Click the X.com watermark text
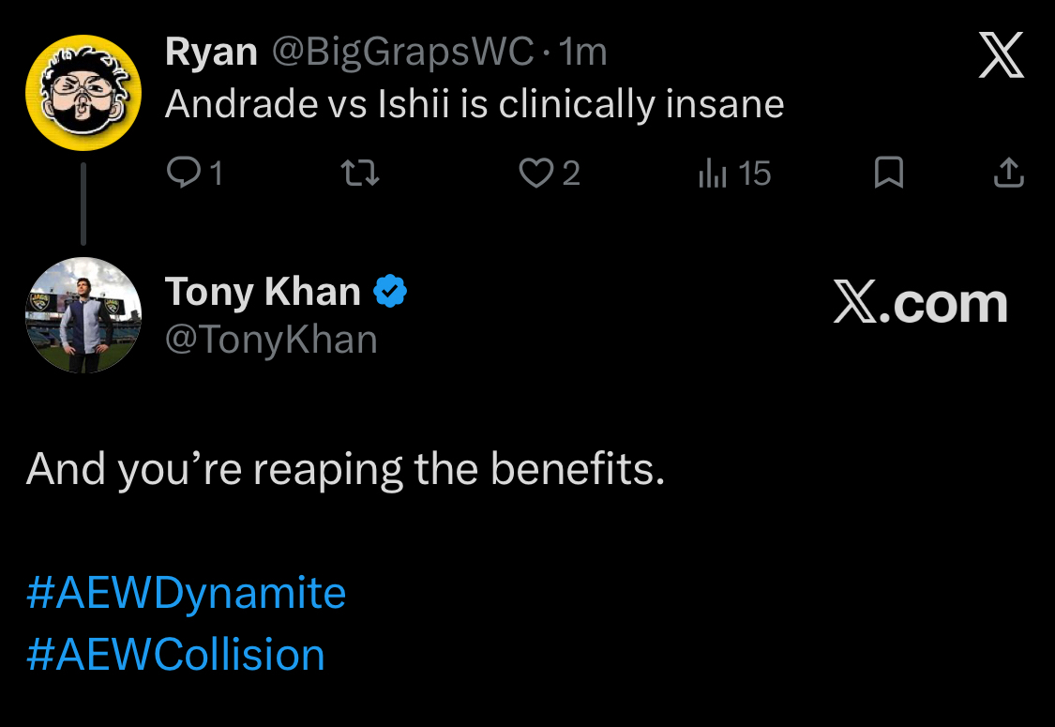 [920, 304]
